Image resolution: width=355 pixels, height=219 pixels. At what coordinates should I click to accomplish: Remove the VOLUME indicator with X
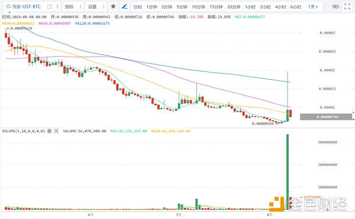click(56, 131)
